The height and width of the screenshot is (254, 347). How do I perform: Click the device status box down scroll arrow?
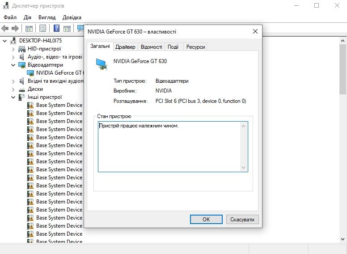[243, 168]
